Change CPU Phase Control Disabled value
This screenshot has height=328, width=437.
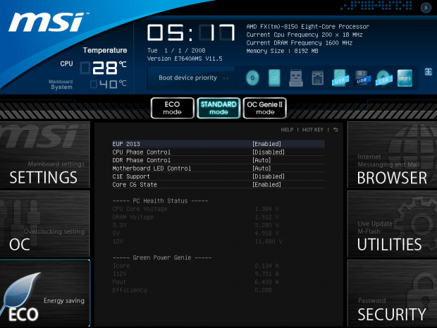click(x=269, y=152)
